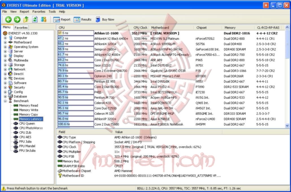This screenshot has width=291, height=192.
Task: Select the Config icon in tree
Action: point(10,92)
